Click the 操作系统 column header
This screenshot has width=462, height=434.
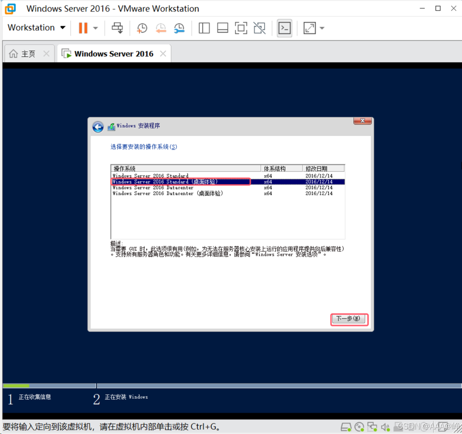185,168
